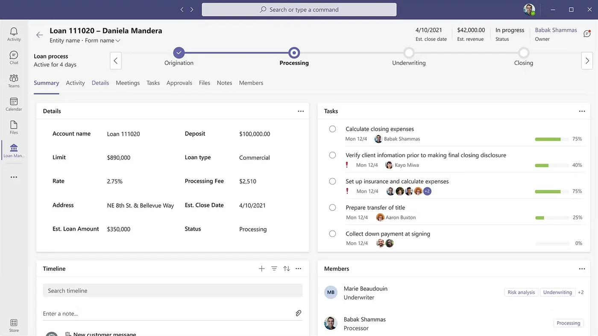Mark 'Prepare transfer of title' as done
This screenshot has width=598, height=336.
pyautogui.click(x=332, y=207)
